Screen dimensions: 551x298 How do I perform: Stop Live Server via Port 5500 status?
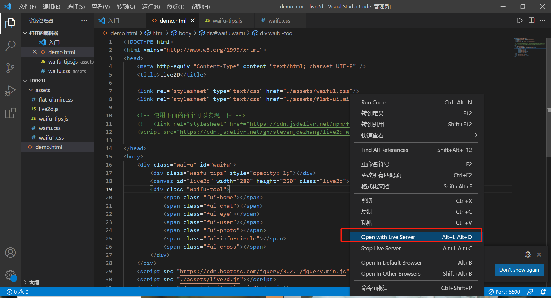[x=504, y=292]
